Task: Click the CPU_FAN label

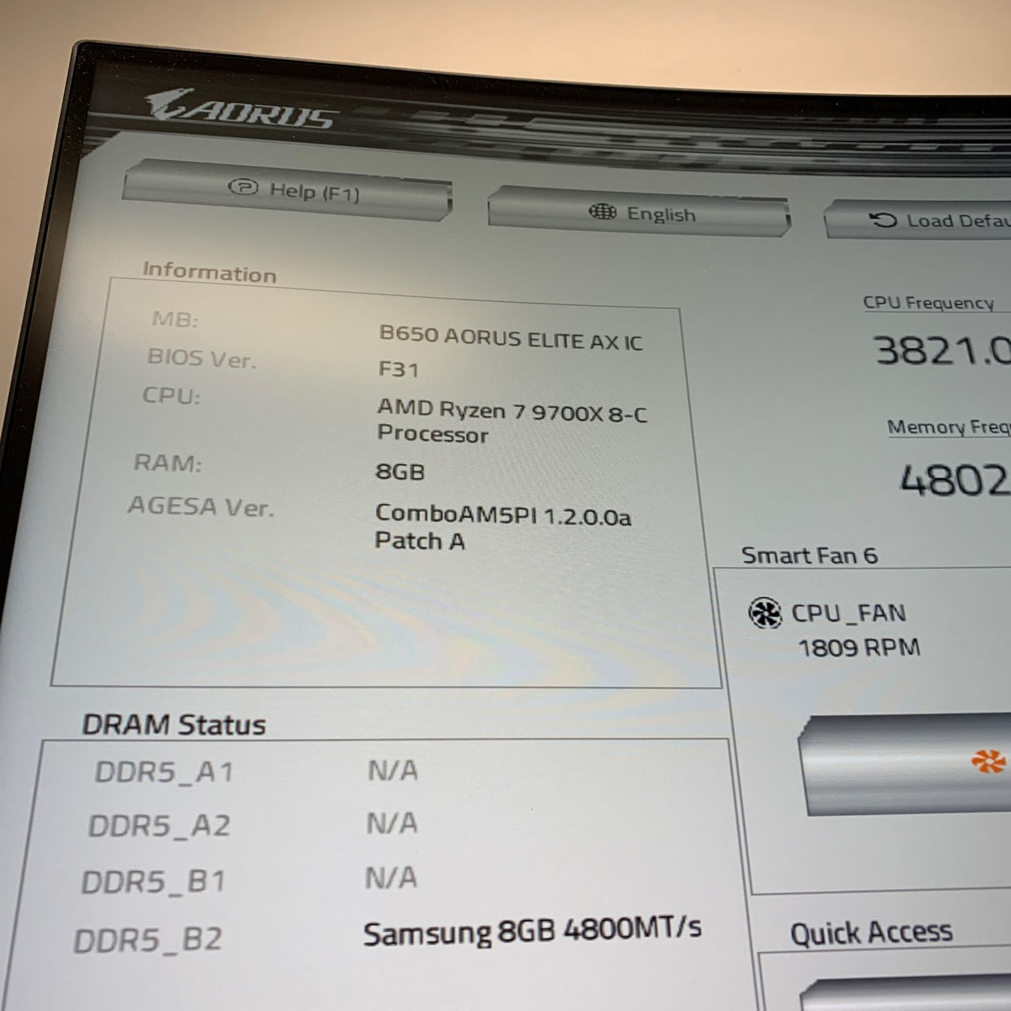Action: tap(849, 613)
